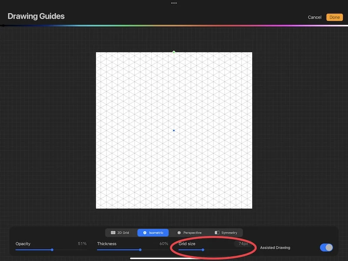Click the Assisted Drawing label

point(275,248)
